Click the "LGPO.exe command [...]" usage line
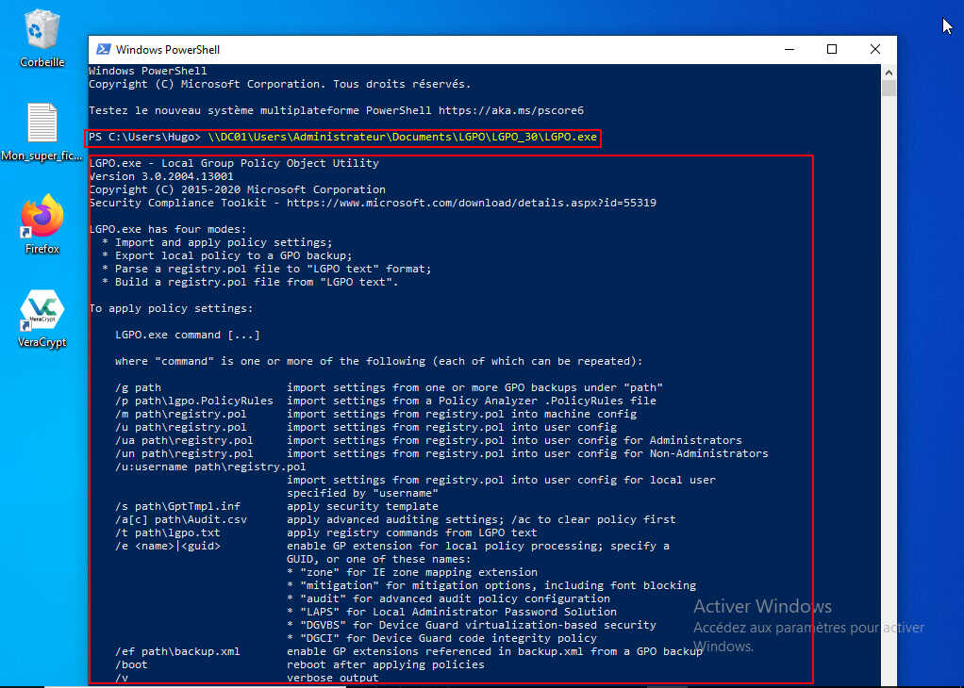 [x=187, y=335]
